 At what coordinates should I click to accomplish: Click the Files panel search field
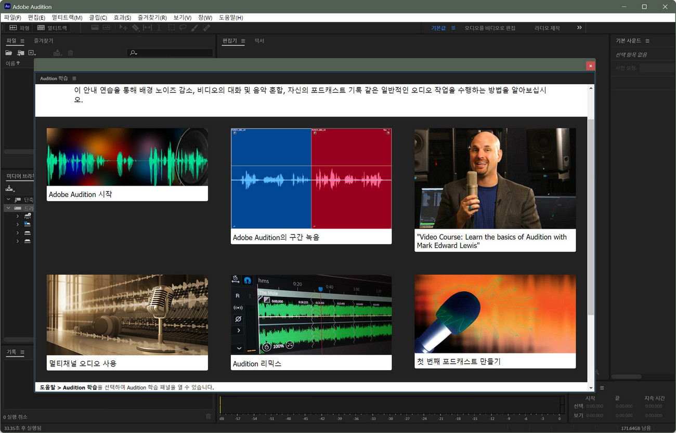170,53
